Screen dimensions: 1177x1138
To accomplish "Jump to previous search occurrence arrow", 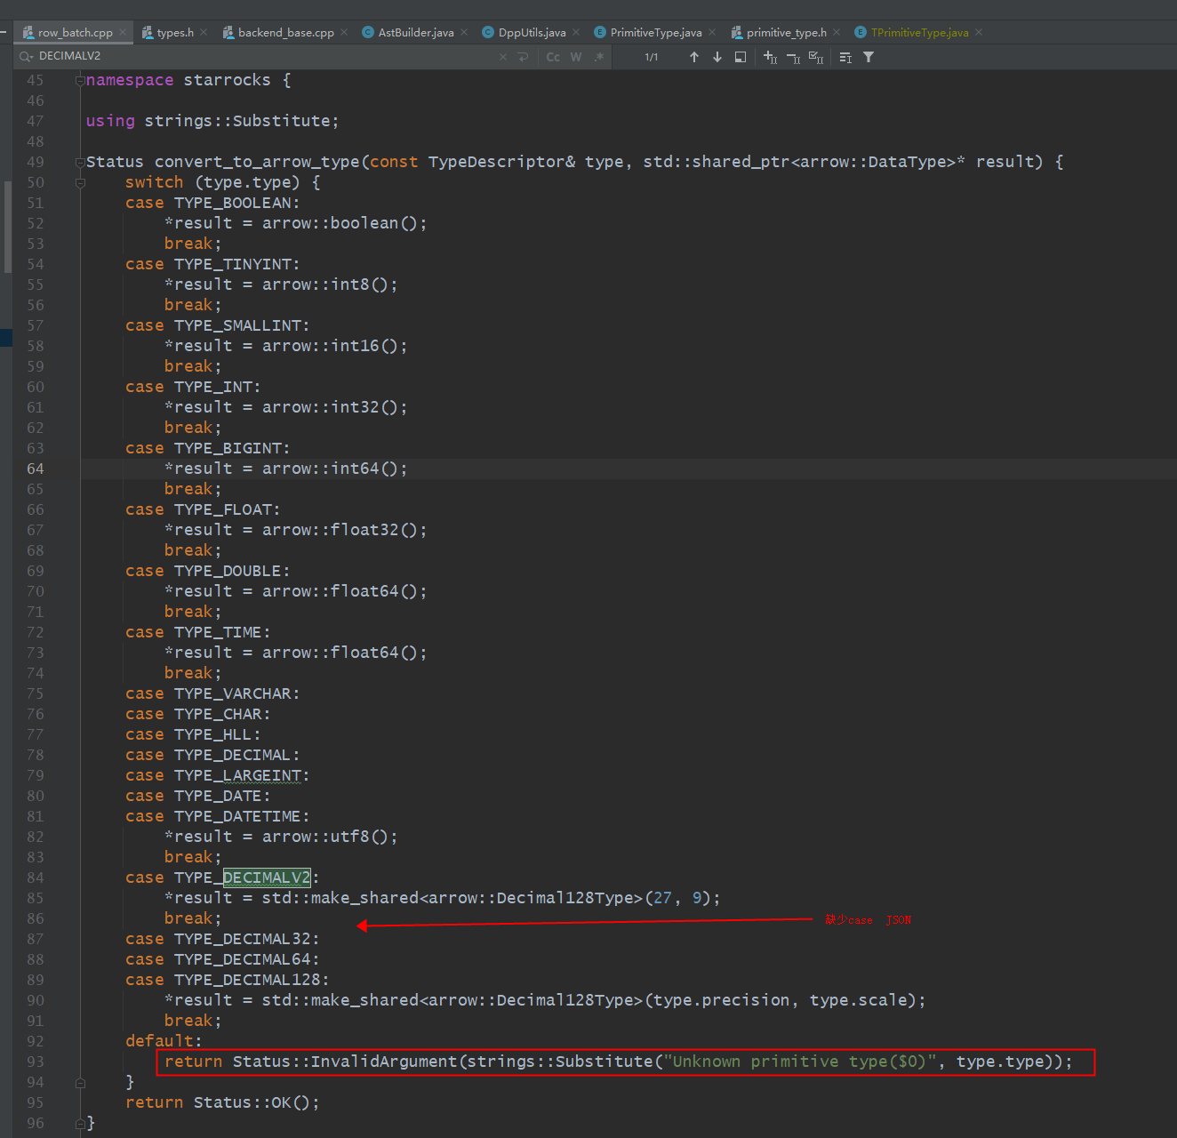I will click(693, 57).
